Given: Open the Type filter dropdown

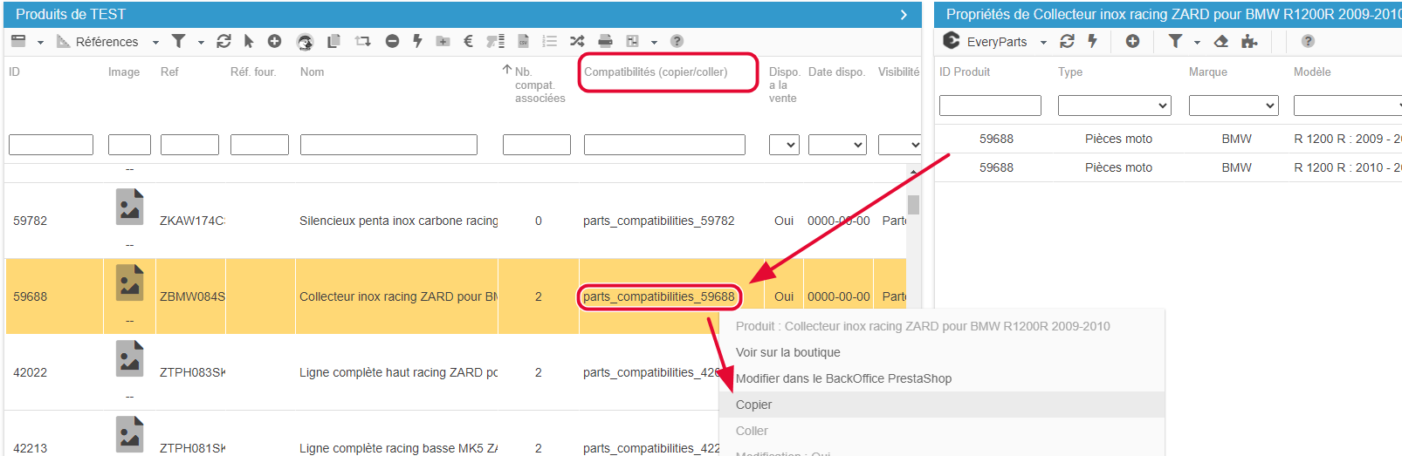Looking at the screenshot, I should click(x=1114, y=105).
